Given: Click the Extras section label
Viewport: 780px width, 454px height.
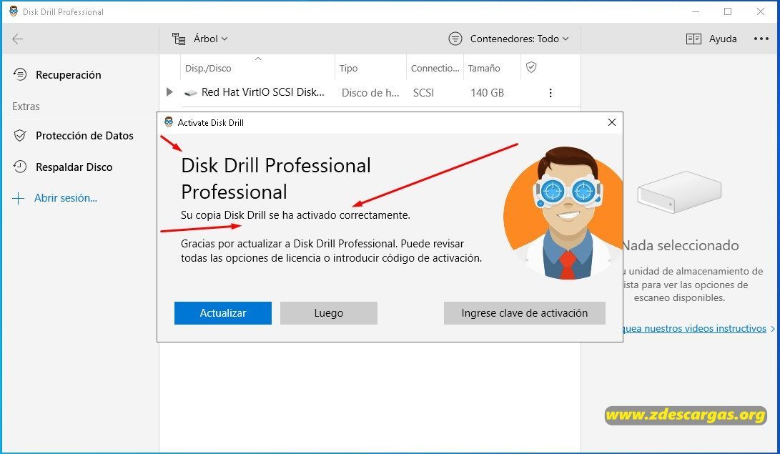Looking at the screenshot, I should [26, 107].
